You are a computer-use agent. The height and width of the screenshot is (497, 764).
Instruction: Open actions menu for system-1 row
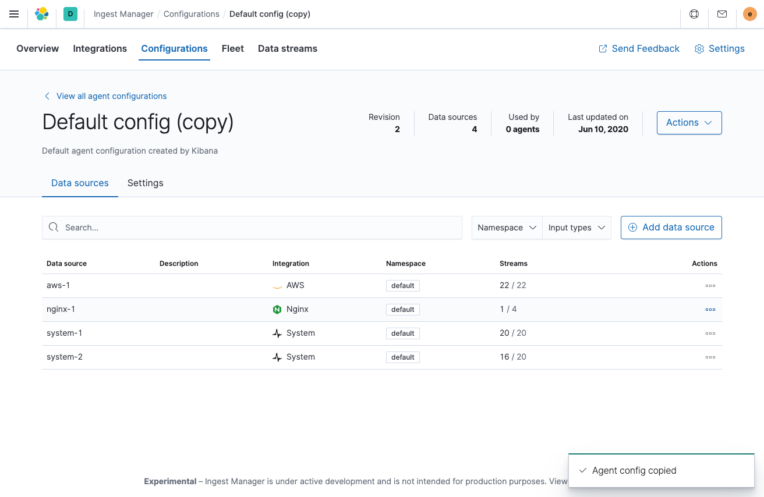point(710,333)
